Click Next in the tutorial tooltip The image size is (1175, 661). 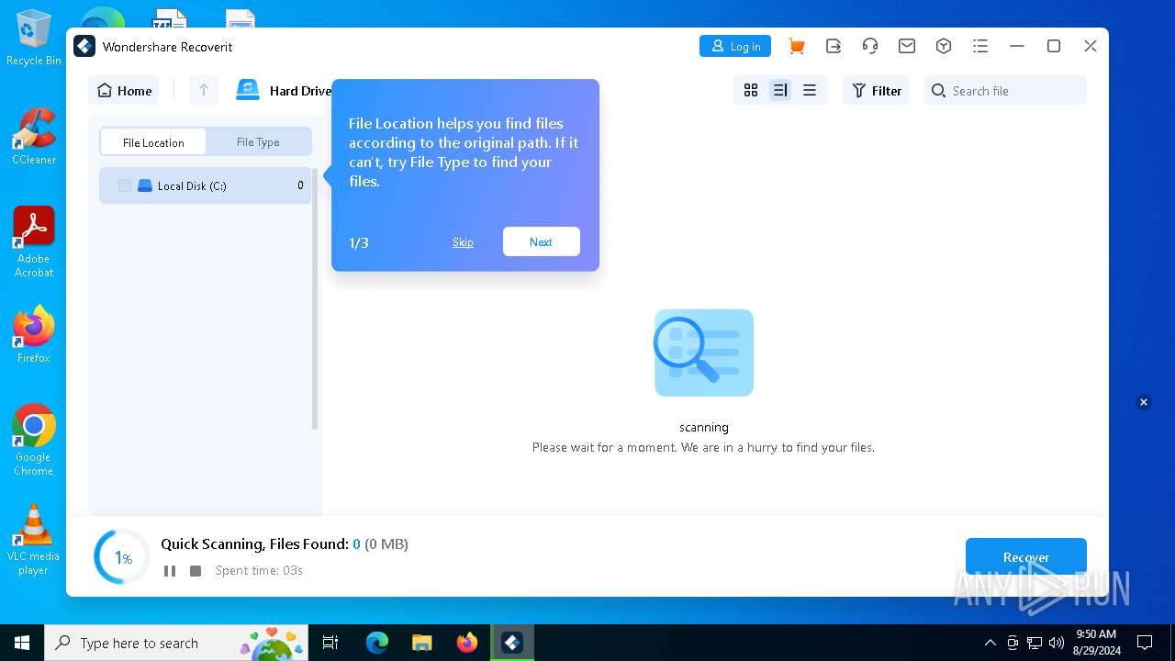[x=542, y=241]
